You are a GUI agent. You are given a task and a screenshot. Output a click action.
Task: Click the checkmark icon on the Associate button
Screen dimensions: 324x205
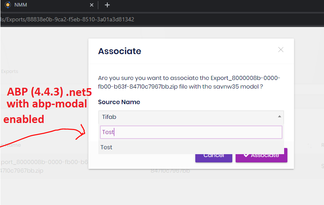[246, 155]
